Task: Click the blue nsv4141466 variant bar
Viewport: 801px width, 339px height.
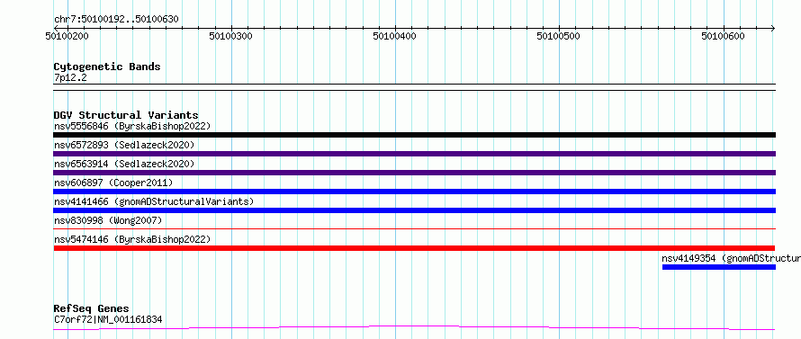Action: click(x=414, y=210)
